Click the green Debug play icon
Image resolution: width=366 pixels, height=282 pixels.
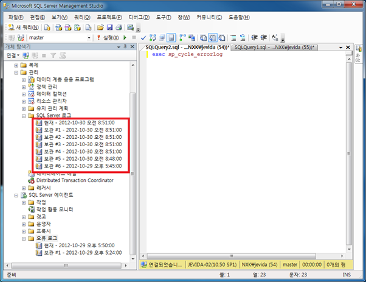(125, 37)
